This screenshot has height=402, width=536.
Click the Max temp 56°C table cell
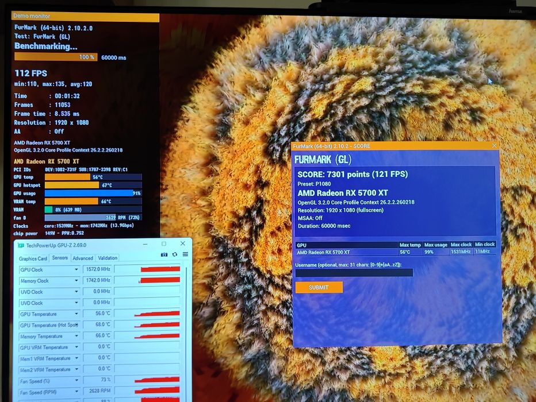pos(410,252)
